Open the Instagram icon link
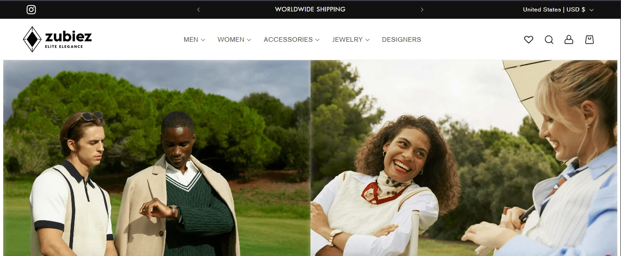The width and height of the screenshot is (621, 256). point(31,10)
